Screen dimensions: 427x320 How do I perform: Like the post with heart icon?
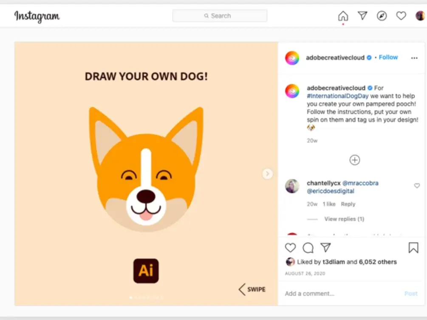pos(290,248)
